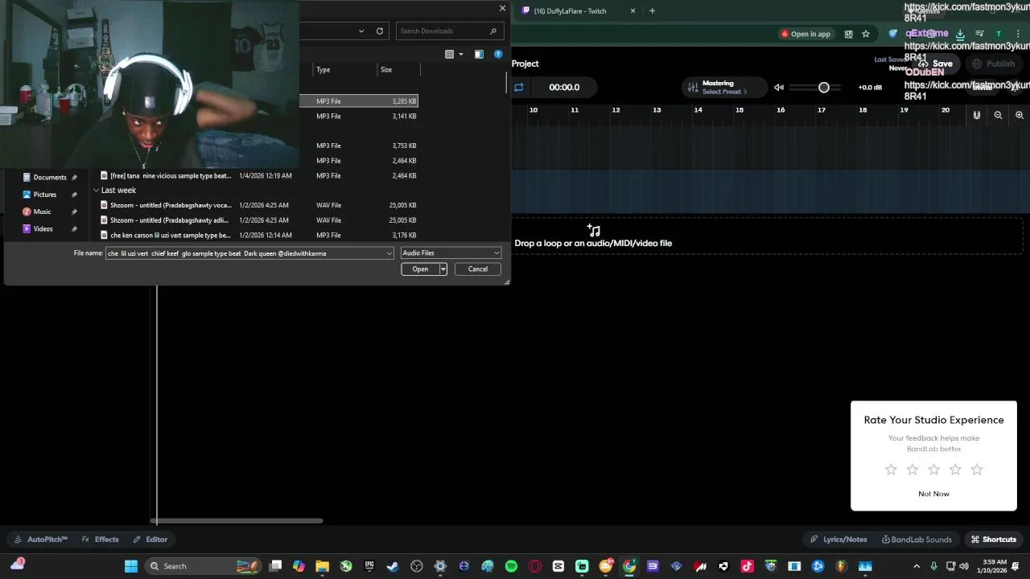Select the 3,285 KB MP3 file row

(359, 101)
